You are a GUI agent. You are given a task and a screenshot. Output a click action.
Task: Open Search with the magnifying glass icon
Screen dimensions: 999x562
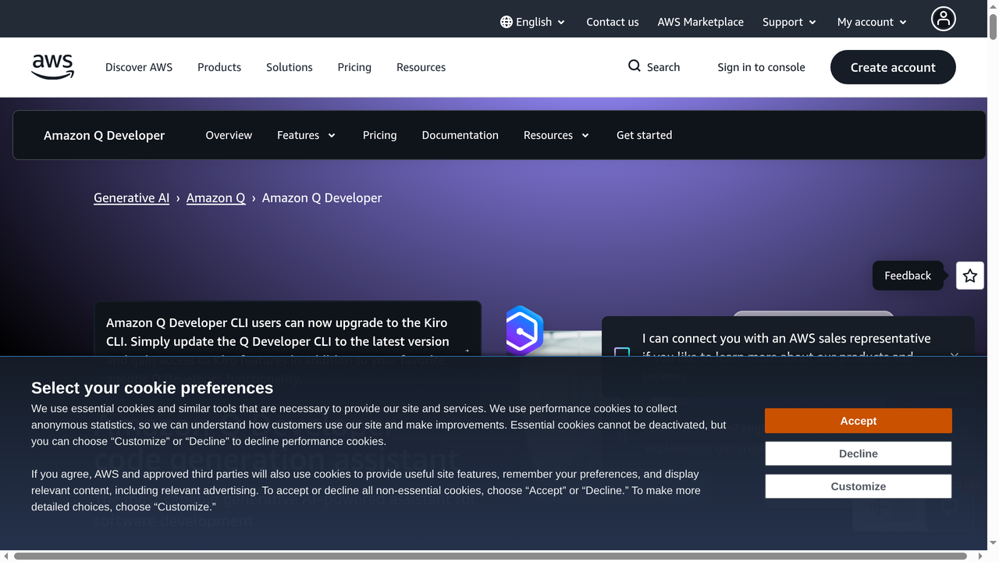tap(632, 66)
